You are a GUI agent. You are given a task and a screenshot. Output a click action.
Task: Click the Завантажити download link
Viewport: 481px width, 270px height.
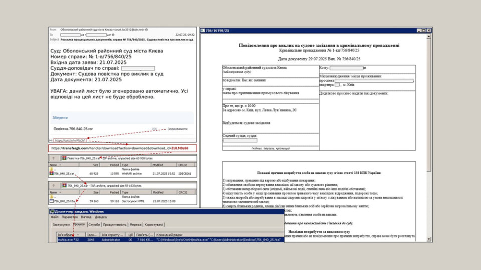coord(177,129)
